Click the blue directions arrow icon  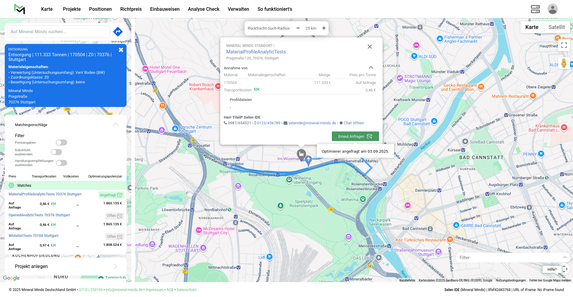click(x=118, y=31)
